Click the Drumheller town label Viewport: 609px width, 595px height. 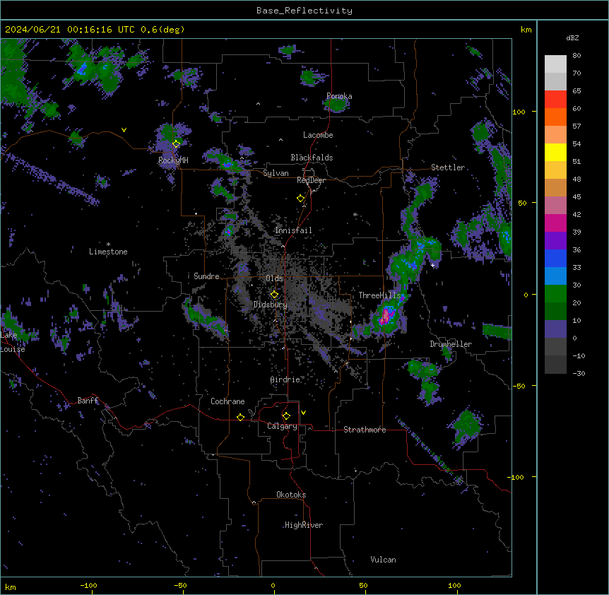tap(451, 344)
